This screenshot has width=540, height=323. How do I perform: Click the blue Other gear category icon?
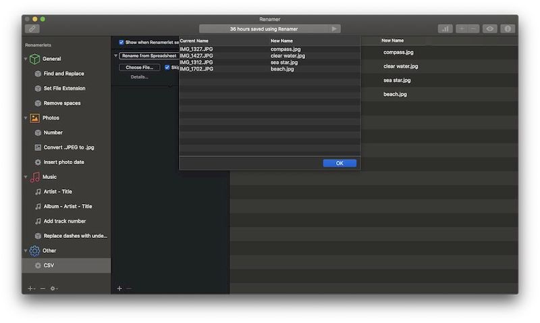34,251
